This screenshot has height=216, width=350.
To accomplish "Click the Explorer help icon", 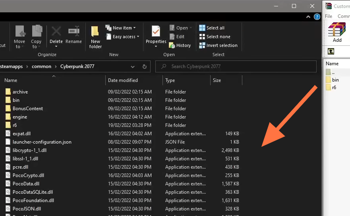I will (x=317, y=17).
